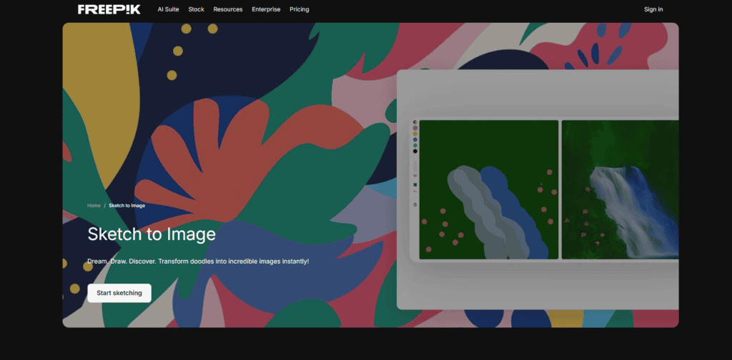Go to the Pricing page
This screenshot has height=360, width=732.
click(x=300, y=9)
